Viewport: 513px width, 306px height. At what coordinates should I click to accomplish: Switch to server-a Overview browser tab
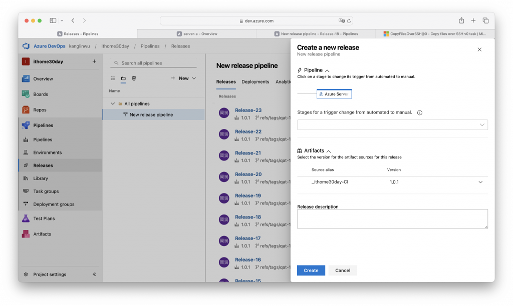pyautogui.click(x=196, y=33)
